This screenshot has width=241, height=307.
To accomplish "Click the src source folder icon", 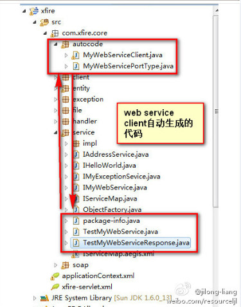I will click(44, 22).
